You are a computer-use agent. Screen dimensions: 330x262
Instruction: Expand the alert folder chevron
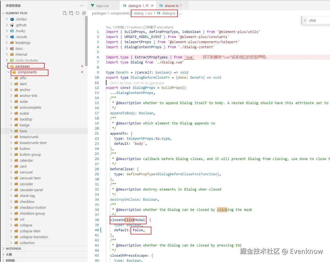pos(11,84)
